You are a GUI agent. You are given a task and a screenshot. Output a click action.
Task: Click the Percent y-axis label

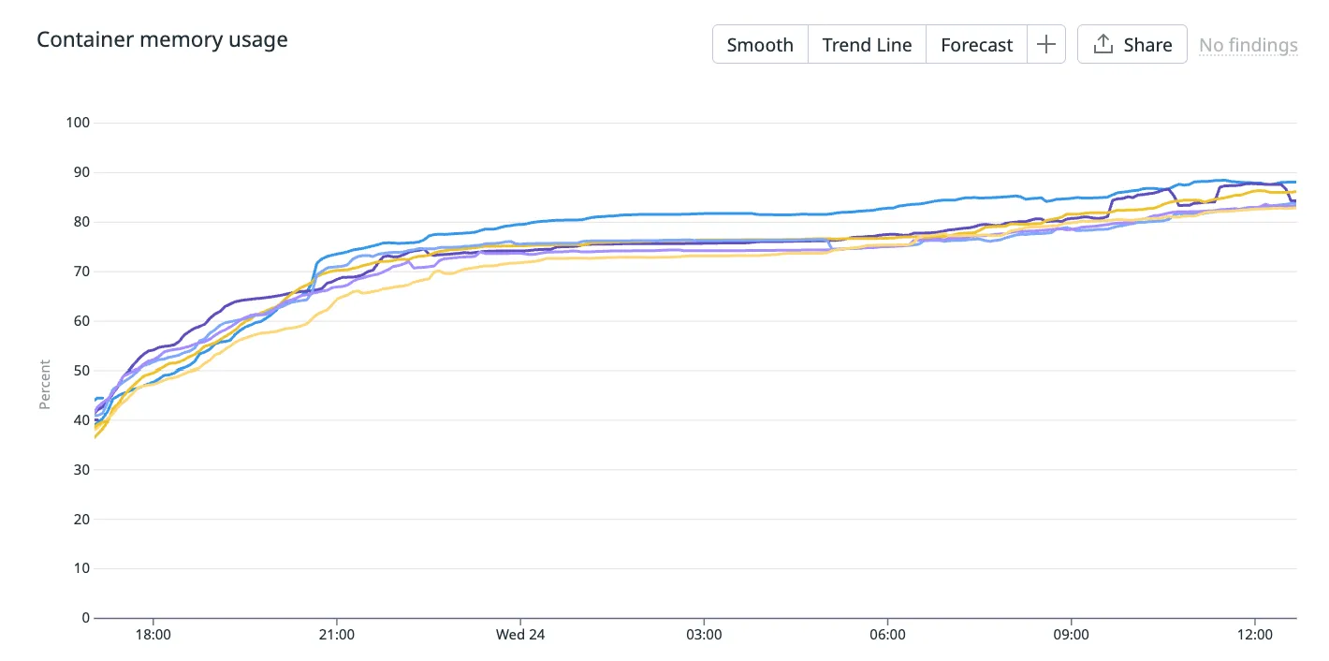[44, 384]
